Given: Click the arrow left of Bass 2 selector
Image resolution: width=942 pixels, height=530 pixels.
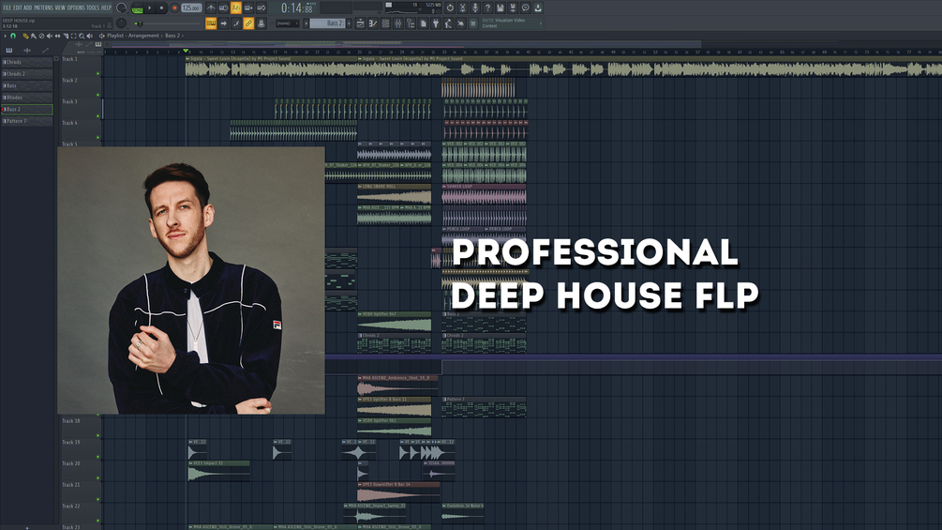Looking at the screenshot, I should 306,23.
